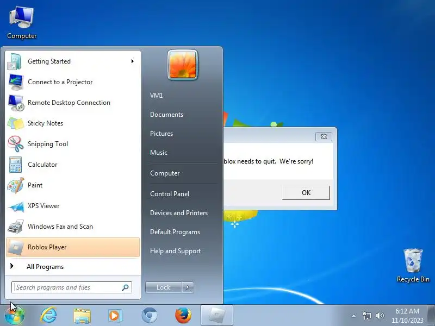Image resolution: width=435 pixels, height=326 pixels.
Task: Open the XPS Viewer icon
Action: pyautogui.click(x=16, y=206)
